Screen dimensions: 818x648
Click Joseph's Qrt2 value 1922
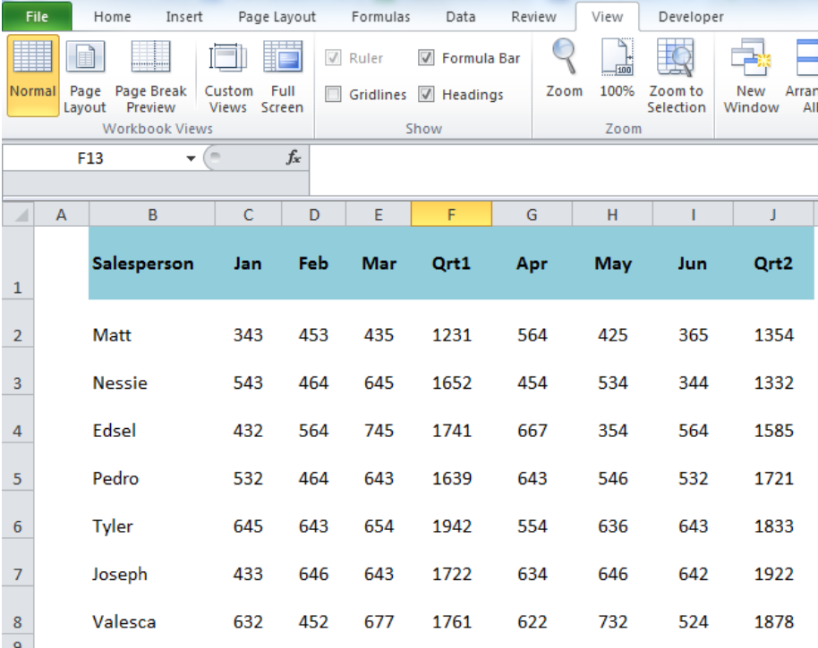(x=773, y=563)
